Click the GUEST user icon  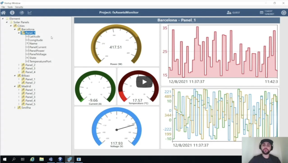coord(229,12)
